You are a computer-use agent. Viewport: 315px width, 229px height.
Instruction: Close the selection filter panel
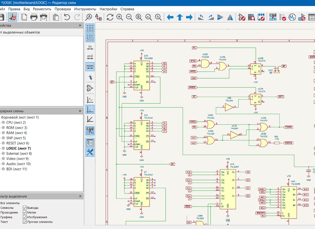click(x=80, y=196)
